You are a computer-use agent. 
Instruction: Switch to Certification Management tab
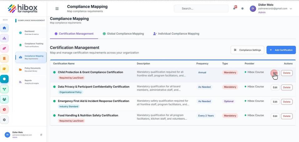click(74, 34)
